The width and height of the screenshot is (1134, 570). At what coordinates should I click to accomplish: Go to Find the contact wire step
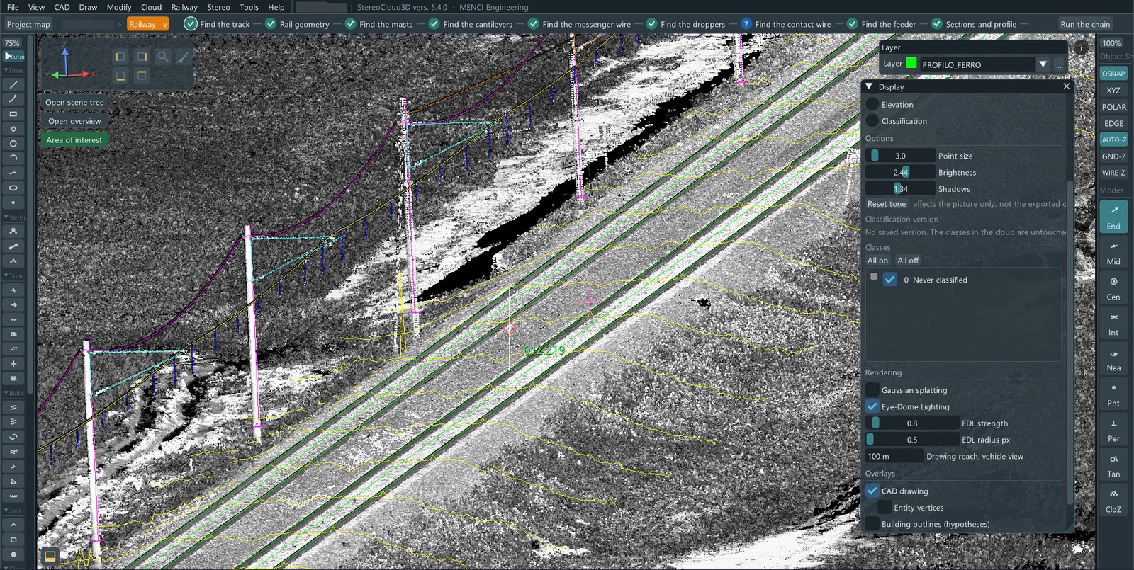[x=785, y=24]
